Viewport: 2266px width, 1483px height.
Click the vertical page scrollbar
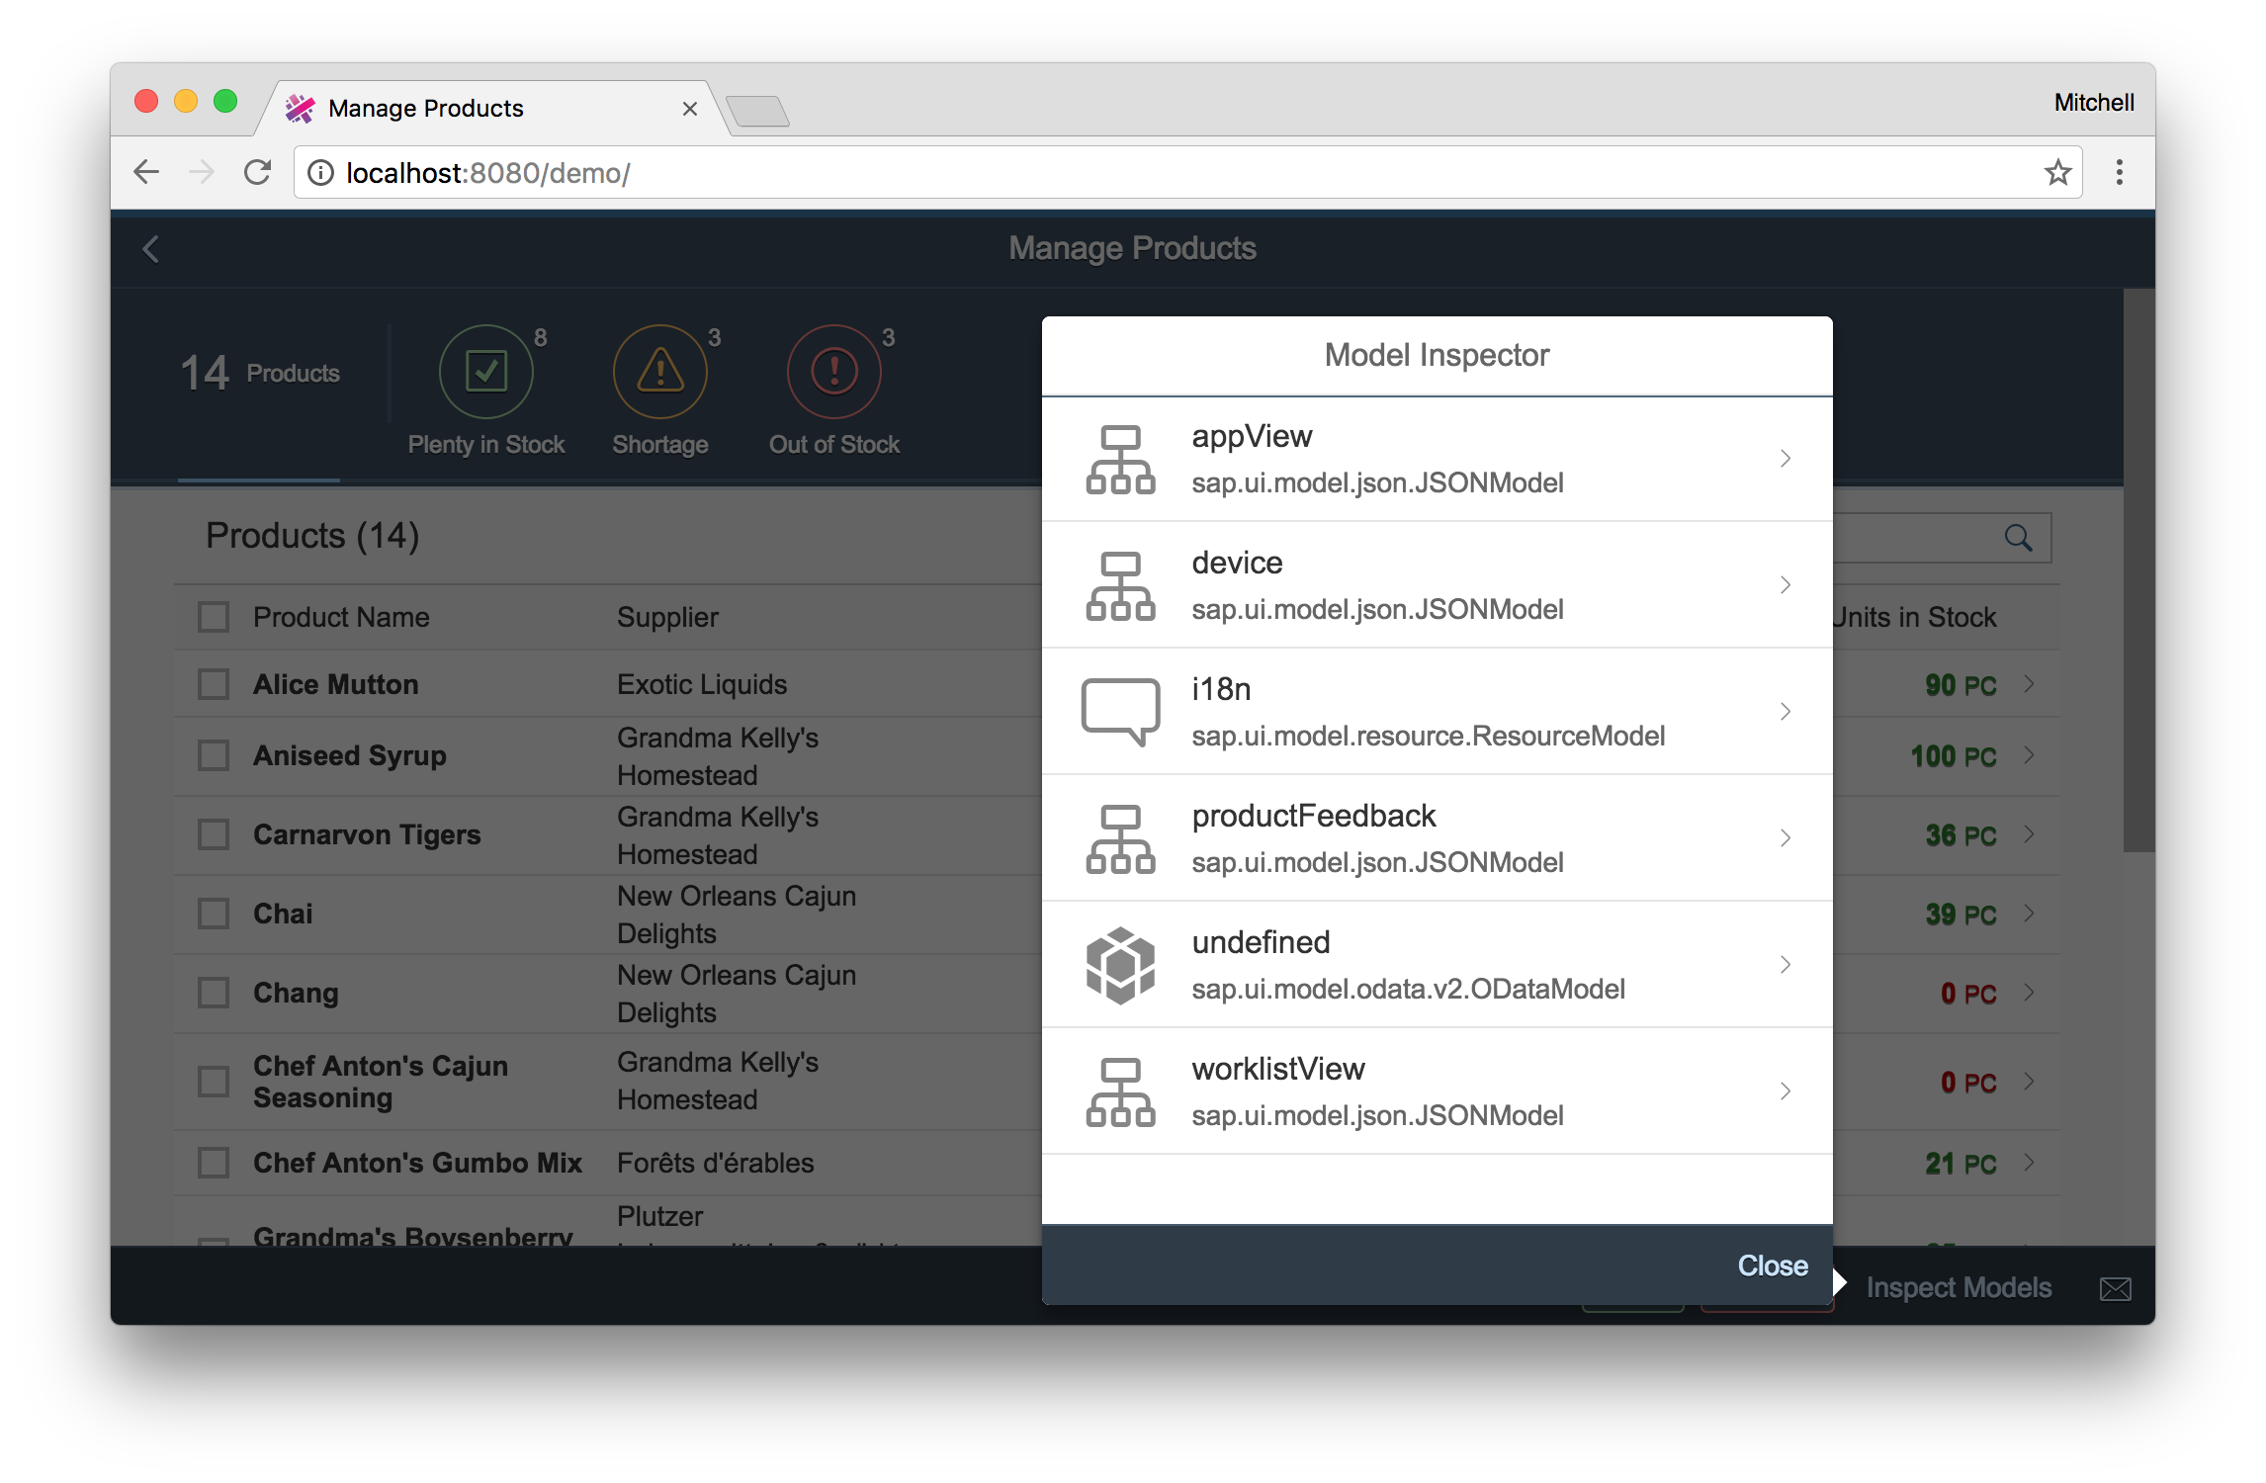tap(2138, 569)
